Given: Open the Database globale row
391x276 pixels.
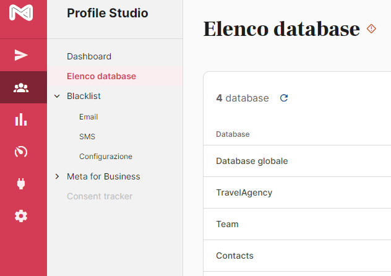Looking at the screenshot, I should click(297, 161).
